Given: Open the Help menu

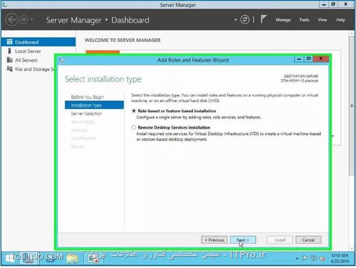Looking at the screenshot, I should pos(340,20).
